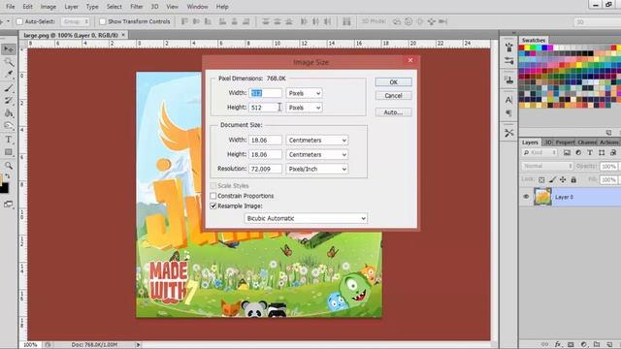Lock transparent pixels of layer
Image resolution: width=621 pixels, height=349 pixels.
(x=541, y=179)
